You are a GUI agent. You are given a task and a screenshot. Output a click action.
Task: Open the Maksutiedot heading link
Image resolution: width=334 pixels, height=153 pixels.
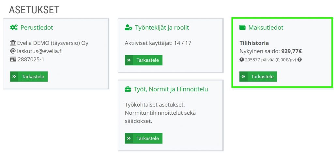coord(266,28)
